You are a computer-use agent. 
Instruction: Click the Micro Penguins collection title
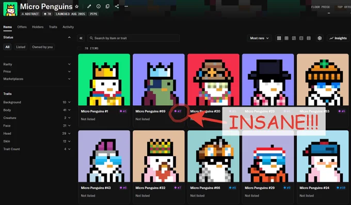coord(46,7)
